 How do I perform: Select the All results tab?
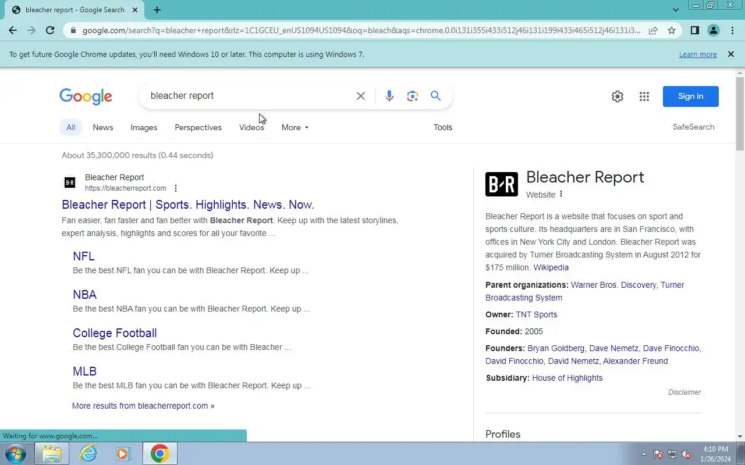pos(70,127)
